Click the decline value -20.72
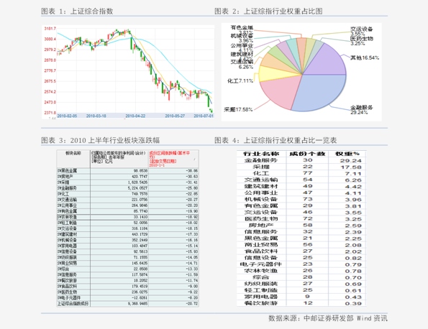 coord(192,304)
